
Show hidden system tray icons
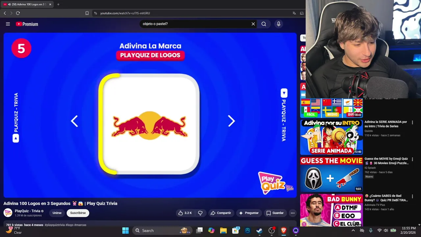[x=353, y=230]
